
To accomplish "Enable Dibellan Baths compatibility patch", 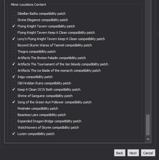I will click(x=14, y=14).
